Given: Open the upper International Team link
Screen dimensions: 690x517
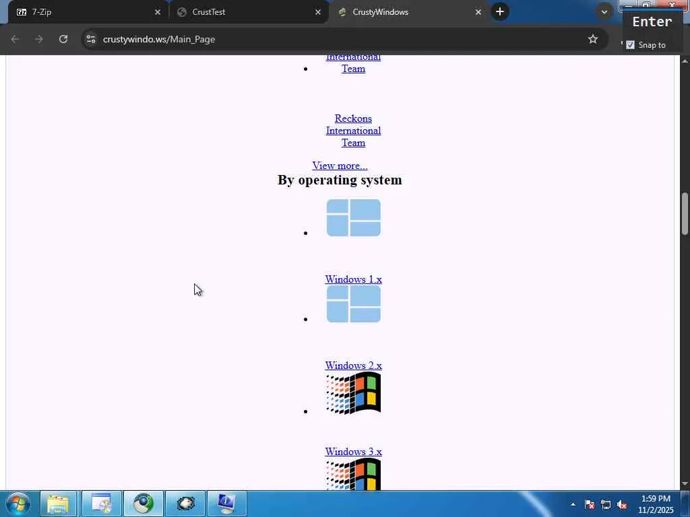Looking at the screenshot, I should [353, 63].
